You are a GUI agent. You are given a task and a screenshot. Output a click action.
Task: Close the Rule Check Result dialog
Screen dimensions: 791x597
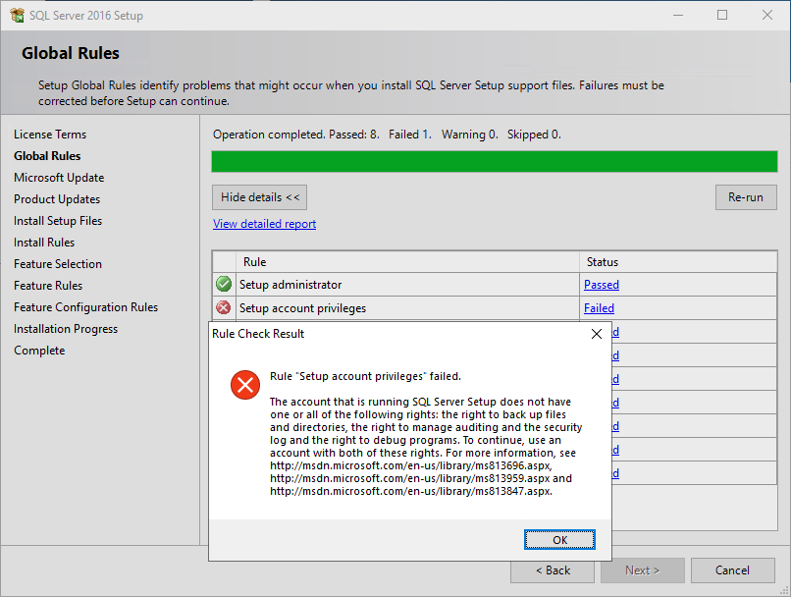[597, 334]
